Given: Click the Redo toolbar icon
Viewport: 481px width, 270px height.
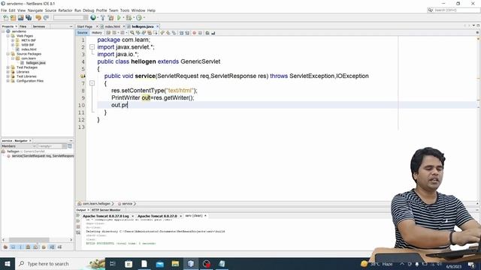Looking at the screenshot, I should click(x=46, y=18).
